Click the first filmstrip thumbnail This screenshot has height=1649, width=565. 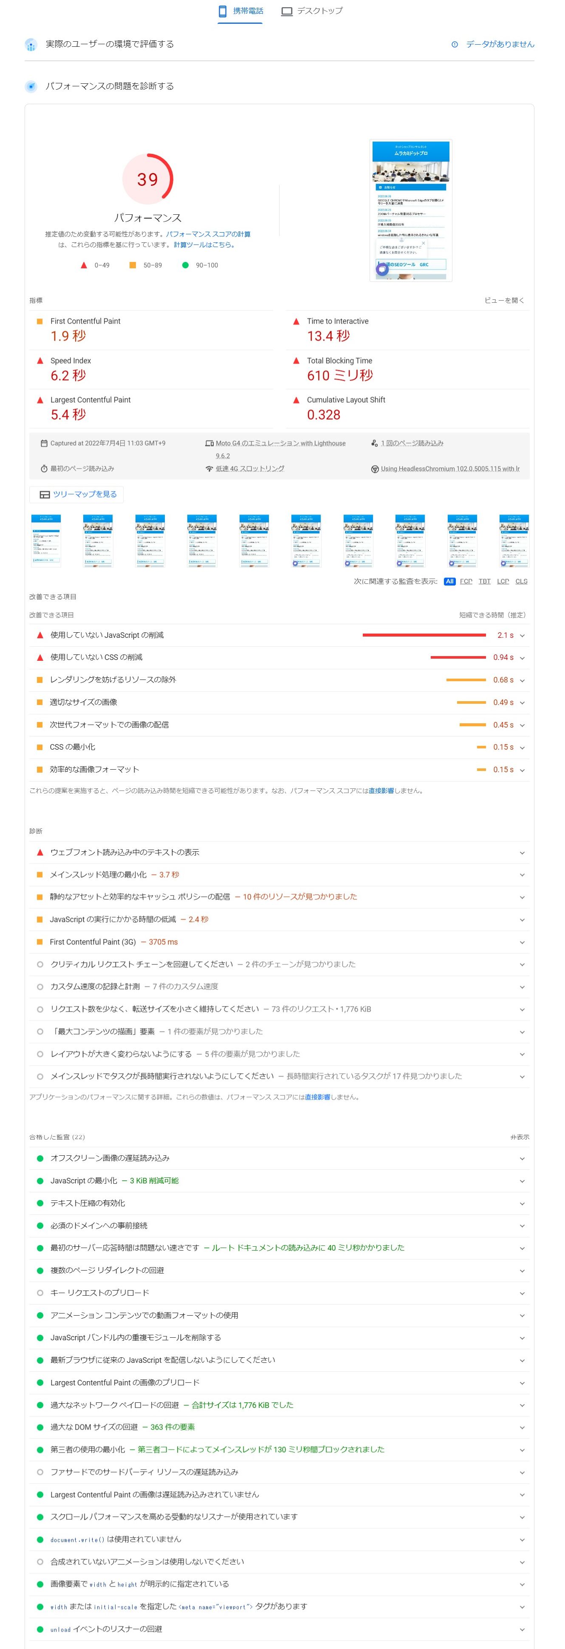point(46,541)
